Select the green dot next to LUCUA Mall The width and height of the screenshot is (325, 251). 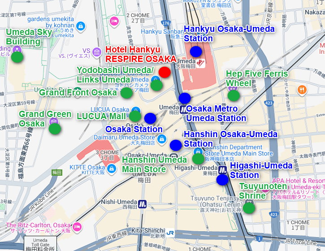[135, 116]
